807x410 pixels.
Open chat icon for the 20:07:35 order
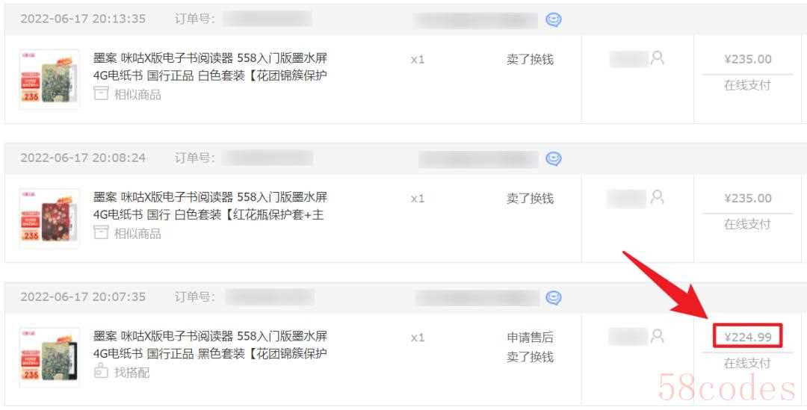(x=553, y=298)
